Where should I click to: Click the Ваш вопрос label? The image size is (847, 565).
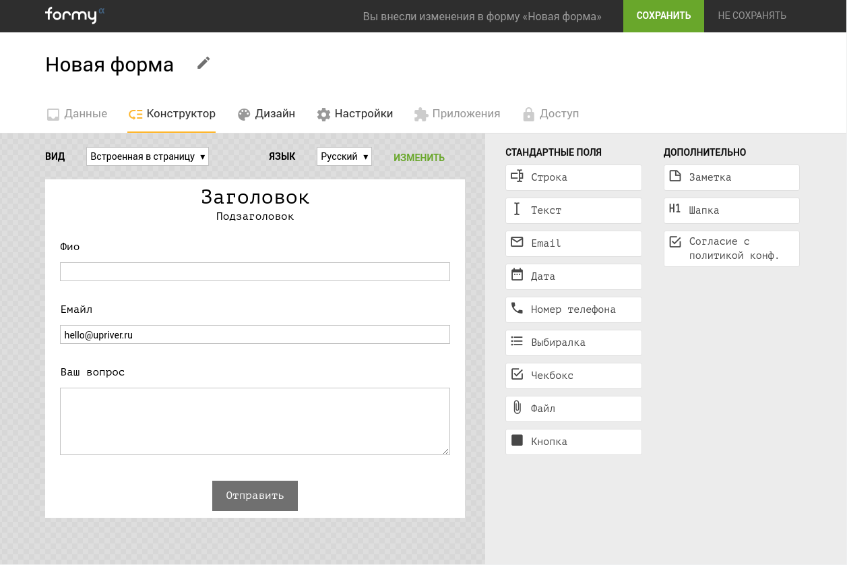pos(92,372)
